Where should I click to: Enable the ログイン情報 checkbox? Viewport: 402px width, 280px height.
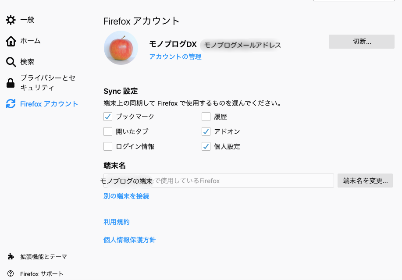pyautogui.click(x=108, y=146)
